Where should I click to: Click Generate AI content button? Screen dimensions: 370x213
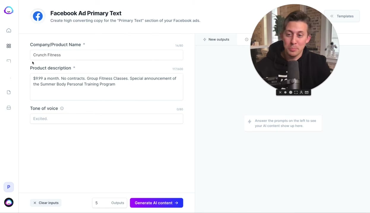tap(156, 203)
